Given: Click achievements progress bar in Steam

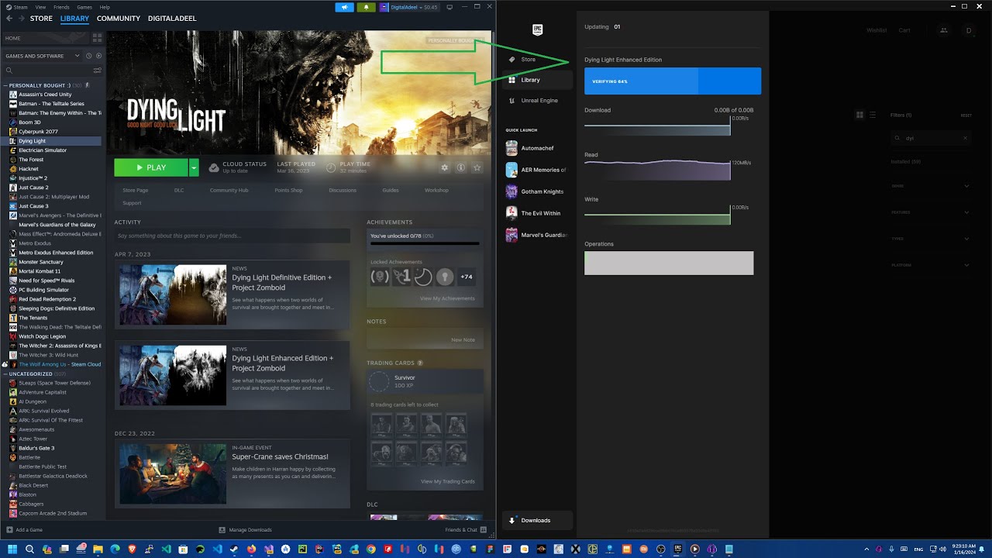Looking at the screenshot, I should (x=425, y=243).
